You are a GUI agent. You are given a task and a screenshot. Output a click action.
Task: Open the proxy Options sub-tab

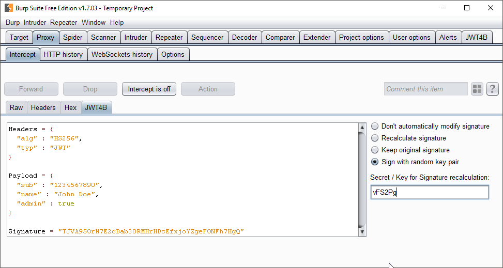pos(173,54)
